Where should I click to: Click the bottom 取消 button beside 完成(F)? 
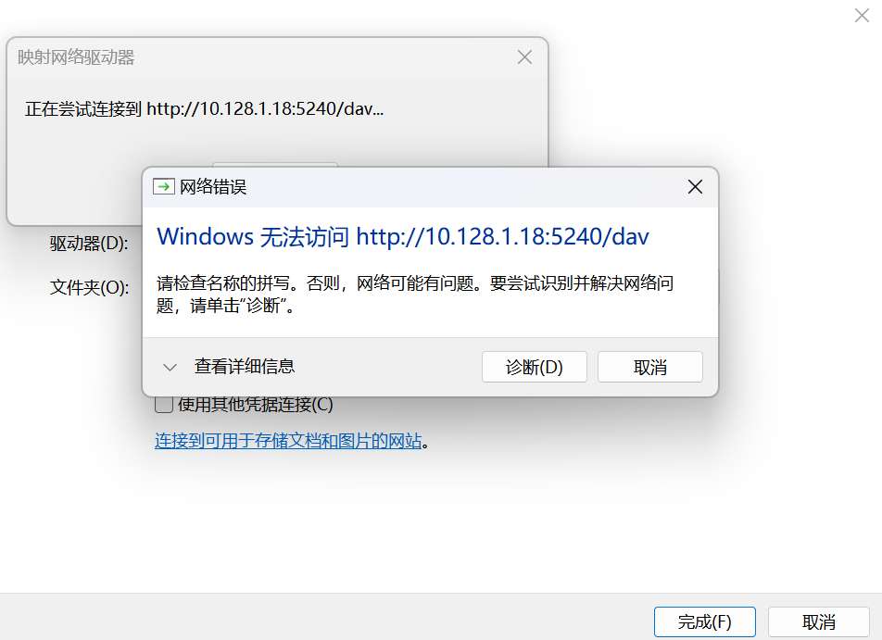tap(819, 622)
